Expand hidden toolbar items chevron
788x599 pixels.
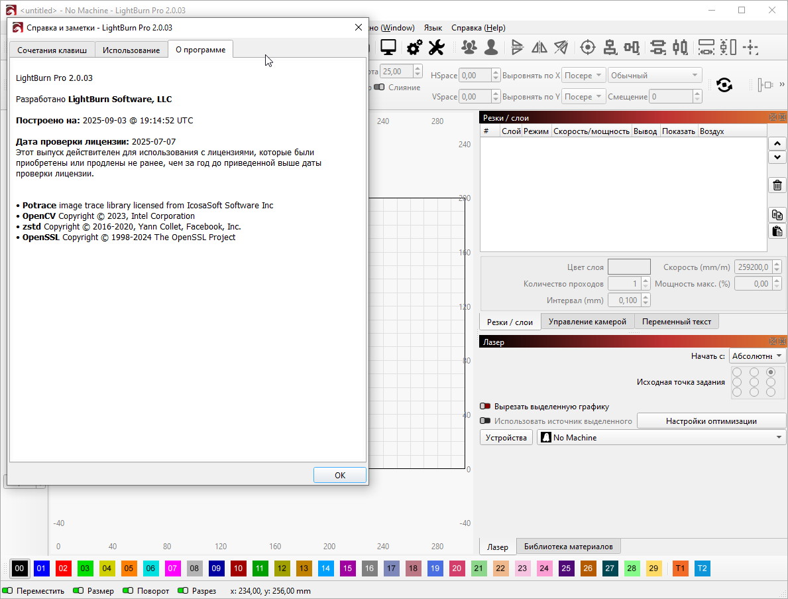coord(781,84)
